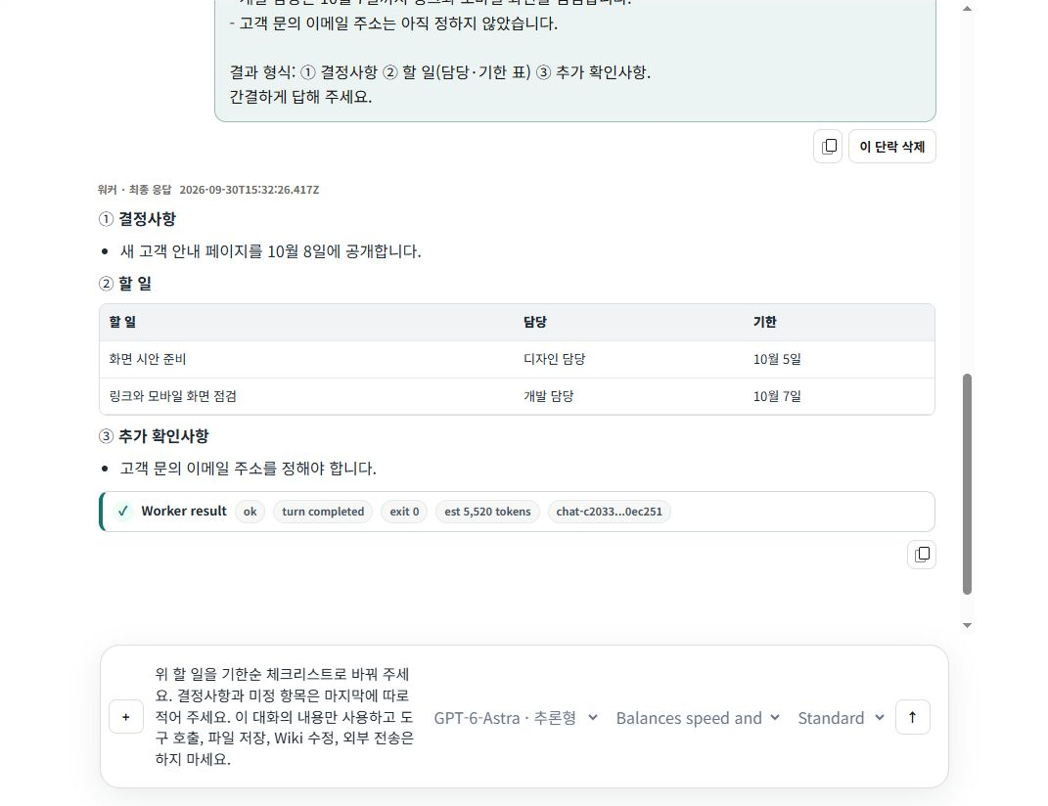Click the ③ 추가 확인사항 heading

pyautogui.click(x=154, y=436)
